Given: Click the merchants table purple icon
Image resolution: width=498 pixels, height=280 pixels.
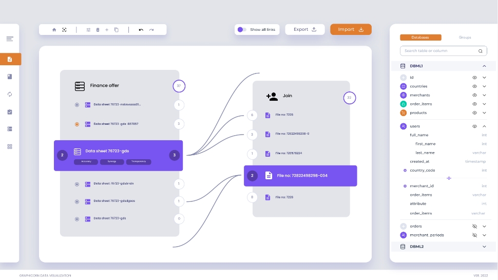Looking at the screenshot, I should click(404, 95).
